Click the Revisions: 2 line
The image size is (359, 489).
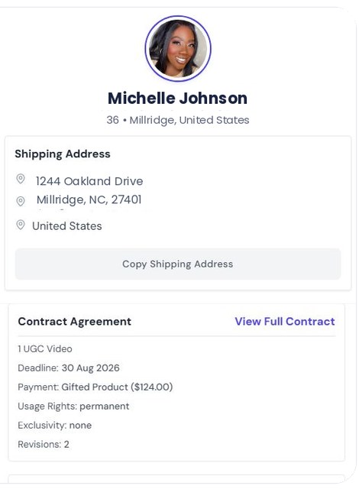pyautogui.click(x=44, y=445)
